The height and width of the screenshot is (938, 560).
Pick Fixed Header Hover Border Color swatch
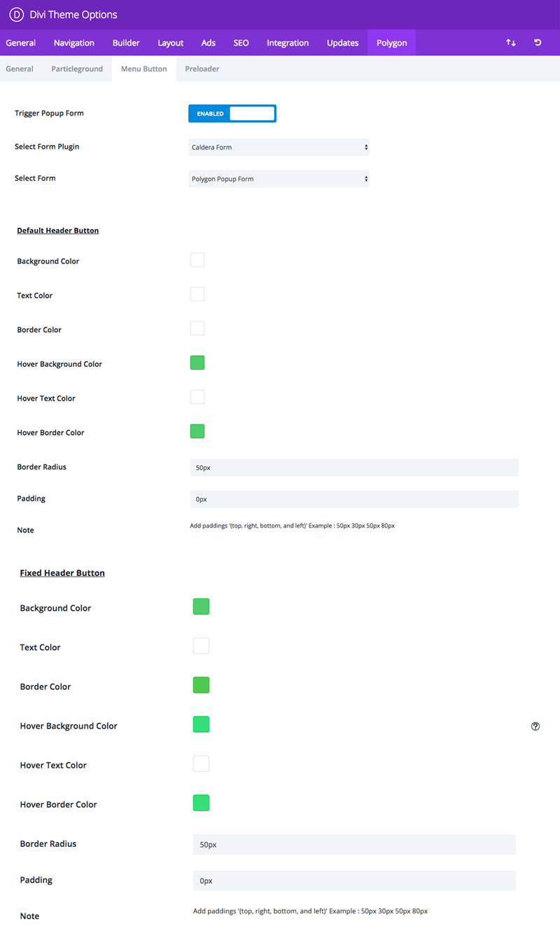(202, 803)
